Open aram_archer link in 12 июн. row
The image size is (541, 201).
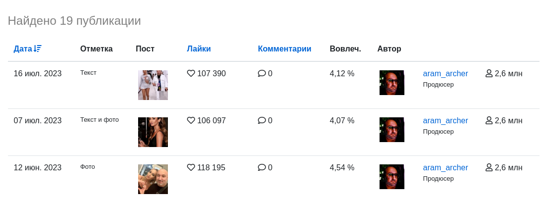pos(446,168)
